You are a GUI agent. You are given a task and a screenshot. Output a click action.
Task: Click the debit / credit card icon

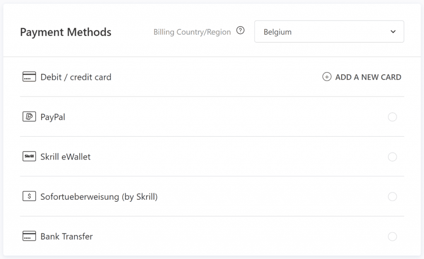[29, 77]
